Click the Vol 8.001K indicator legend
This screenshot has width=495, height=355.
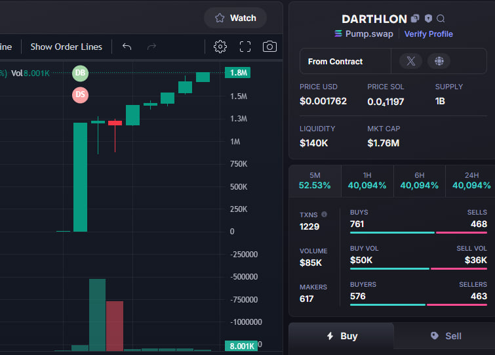coord(30,73)
